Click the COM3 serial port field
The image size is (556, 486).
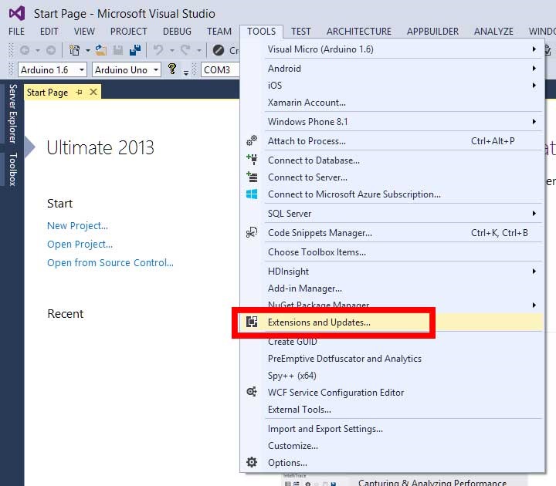pos(219,69)
